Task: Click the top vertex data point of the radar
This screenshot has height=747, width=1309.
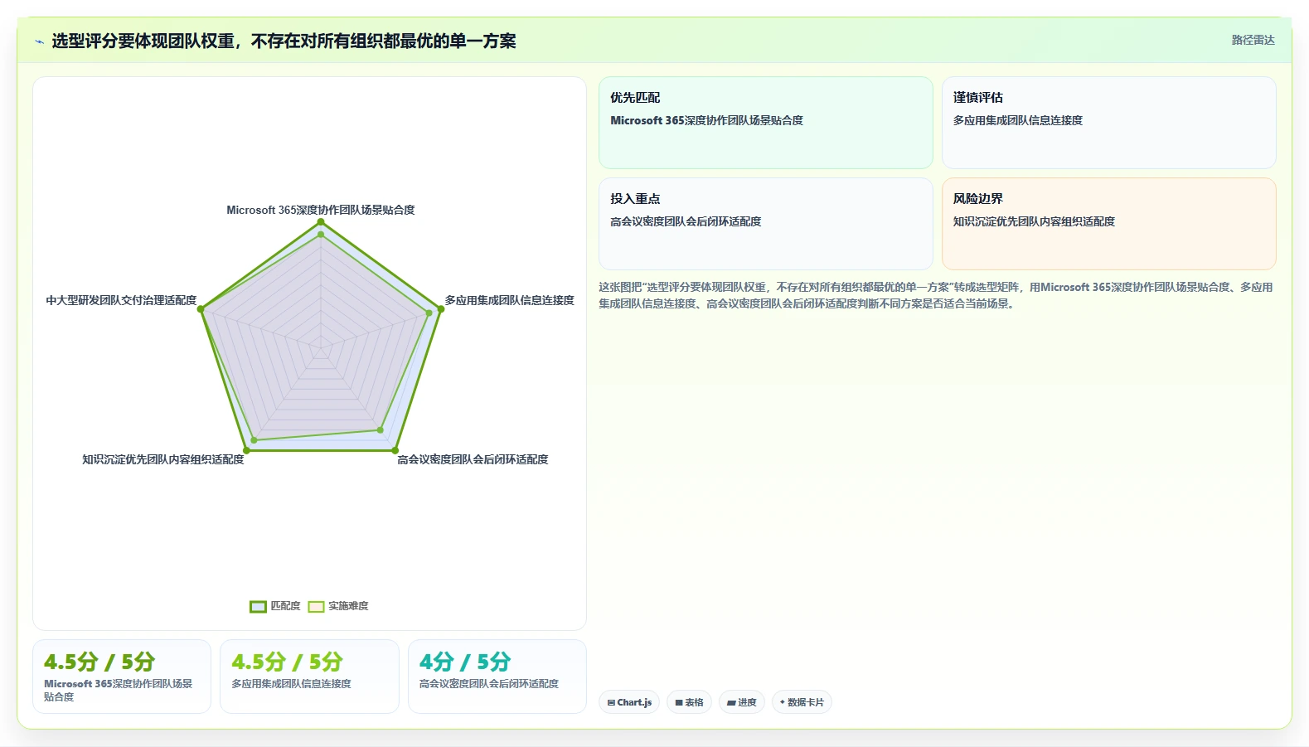Action: [321, 221]
